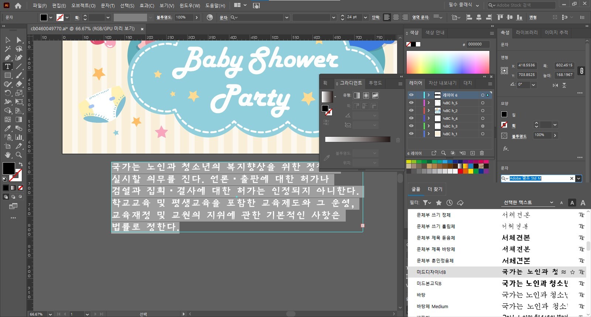Image resolution: width=591 pixels, height=317 pixels.
Task: Choose the Zoom tool
Action: point(19,155)
